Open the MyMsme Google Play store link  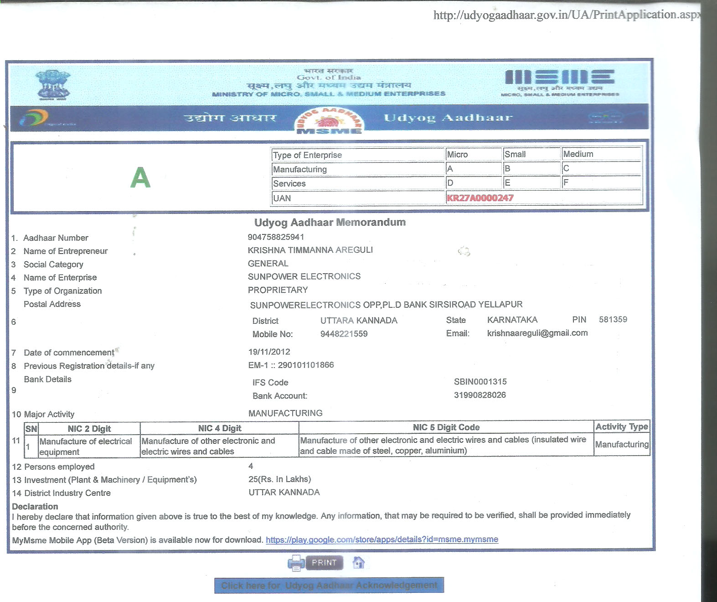[382, 540]
